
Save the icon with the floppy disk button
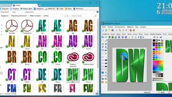tap(112, 30)
